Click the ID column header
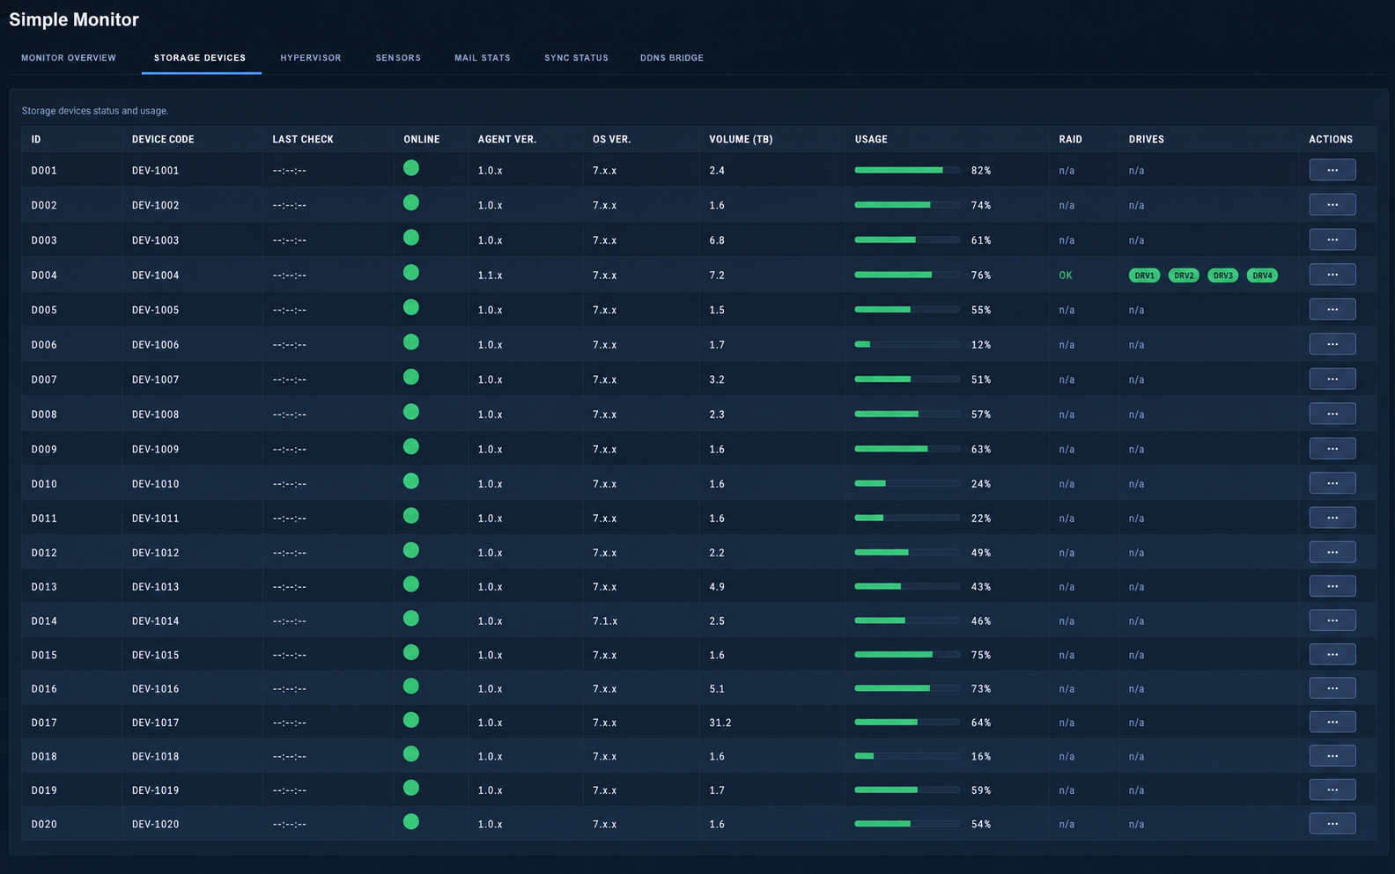 [x=36, y=139]
